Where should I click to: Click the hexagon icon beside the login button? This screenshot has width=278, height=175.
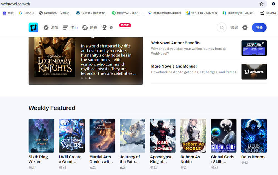pos(245,27)
